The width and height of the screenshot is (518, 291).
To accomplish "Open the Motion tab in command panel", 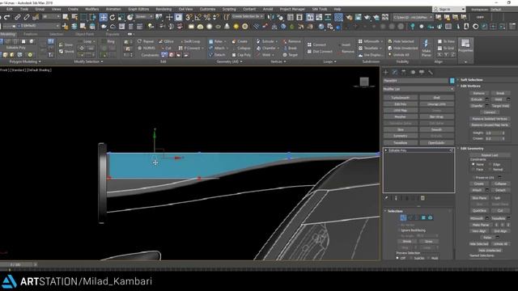I will (413, 72).
